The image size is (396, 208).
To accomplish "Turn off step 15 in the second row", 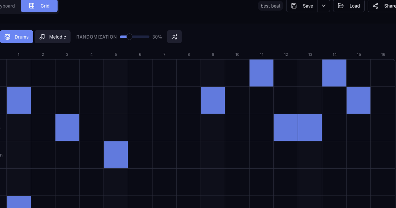I will [358, 100].
